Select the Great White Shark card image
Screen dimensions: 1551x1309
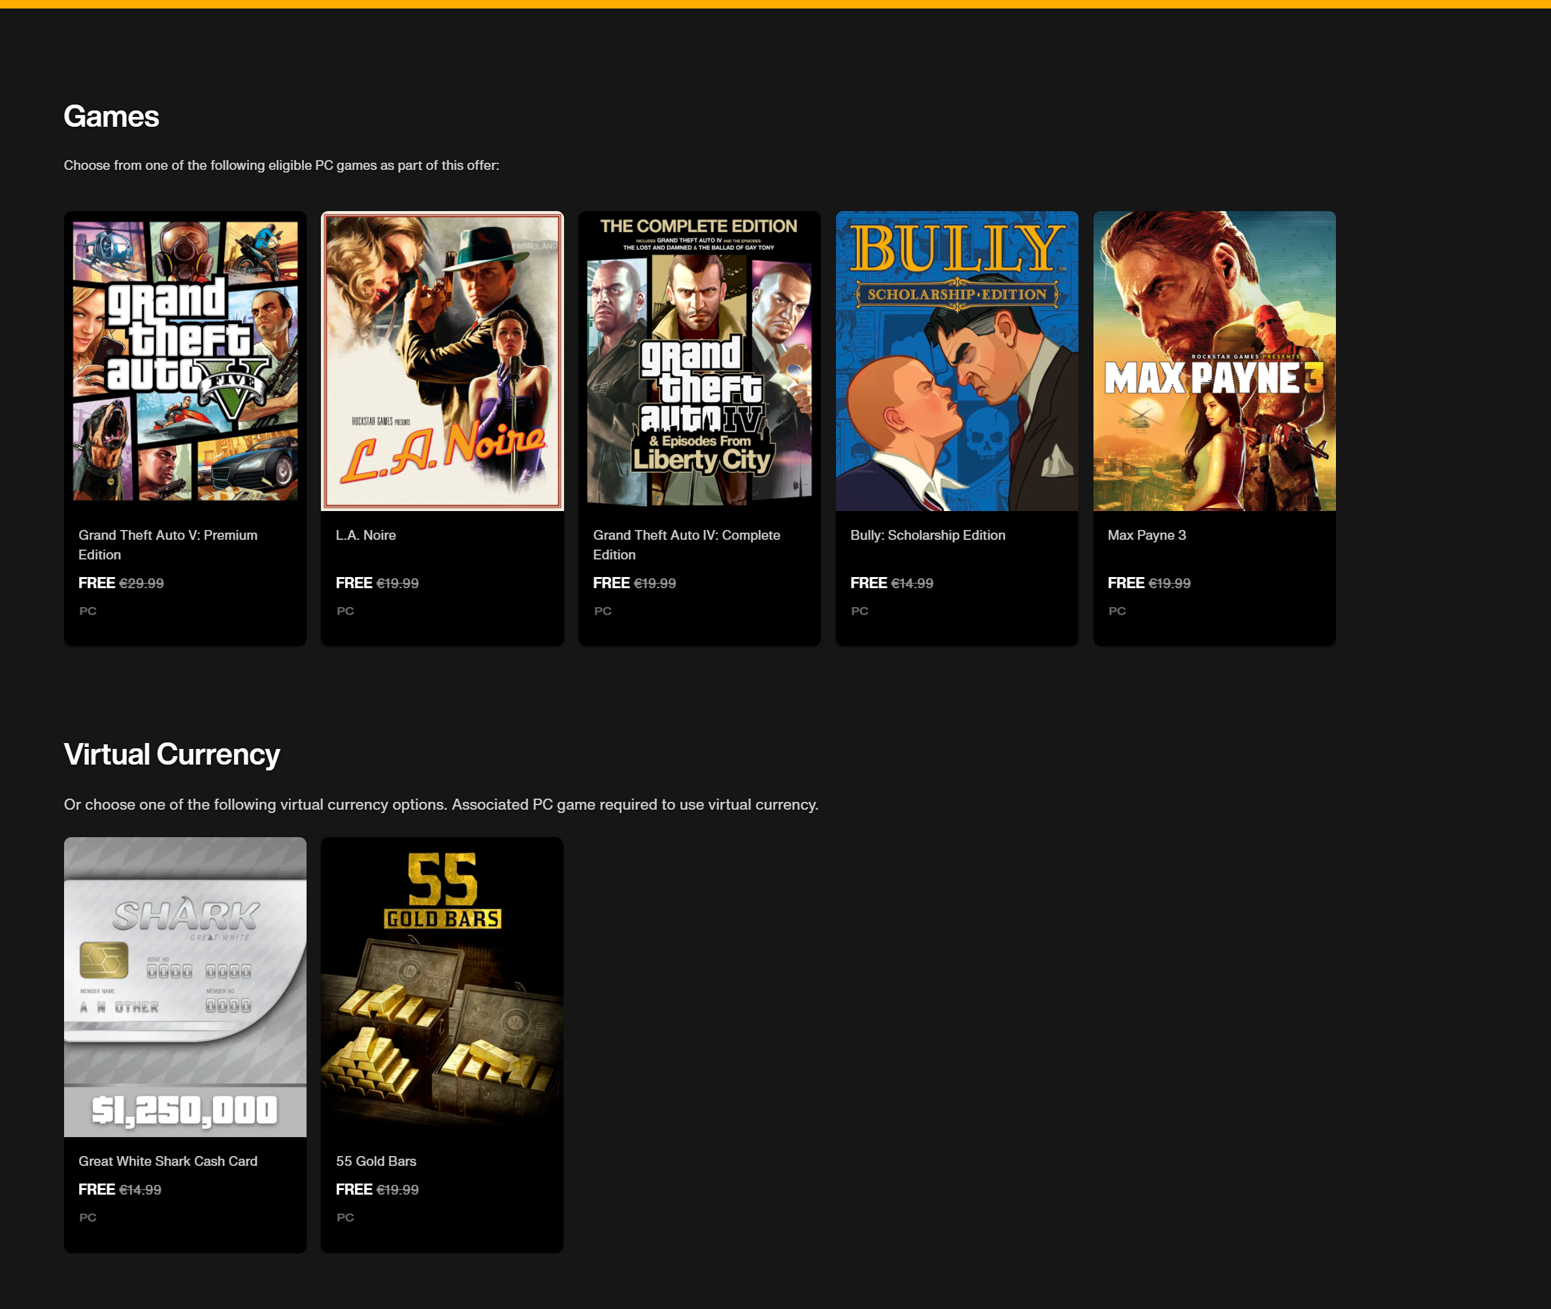(x=185, y=986)
